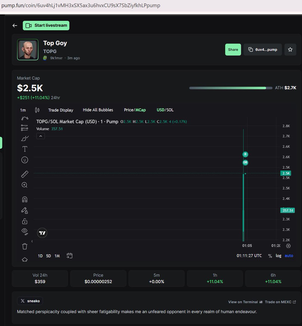302x326 pixels.
Task: Open Trade on MEXC link
Action: click(281, 302)
